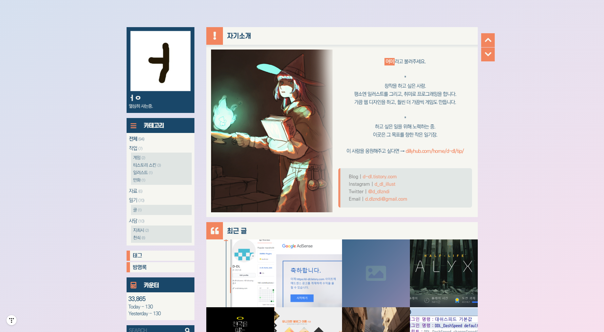
Task: Click the scroll-up arrow button
Action: click(x=488, y=40)
